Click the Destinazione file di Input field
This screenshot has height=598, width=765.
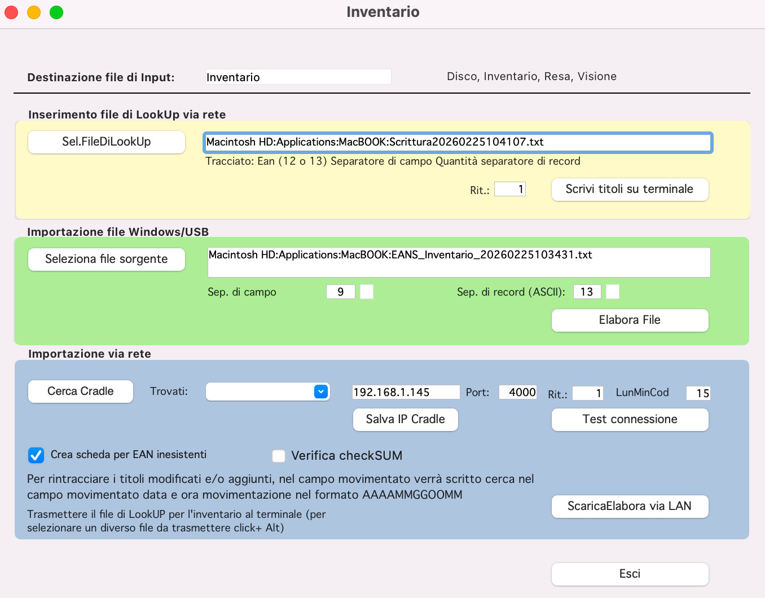298,77
